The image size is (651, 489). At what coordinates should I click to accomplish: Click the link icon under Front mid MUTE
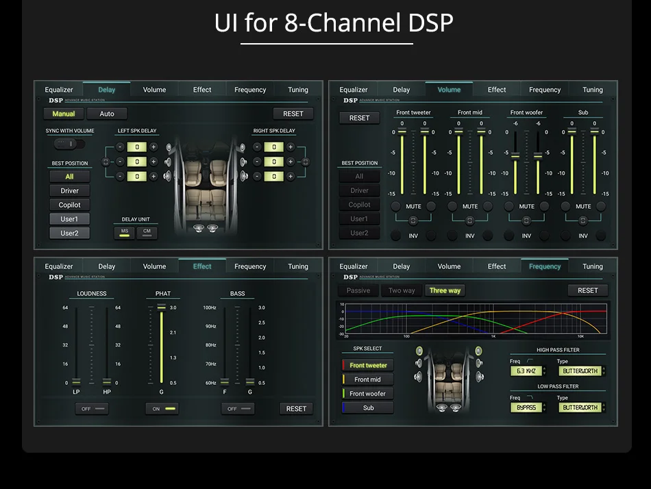tap(469, 221)
